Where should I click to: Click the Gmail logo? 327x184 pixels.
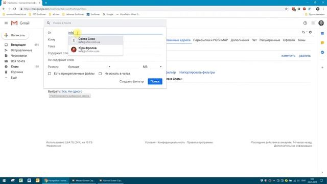pyautogui.click(x=20, y=23)
